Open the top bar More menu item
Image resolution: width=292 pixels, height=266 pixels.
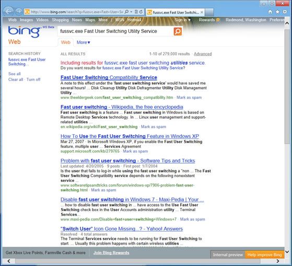103,20
